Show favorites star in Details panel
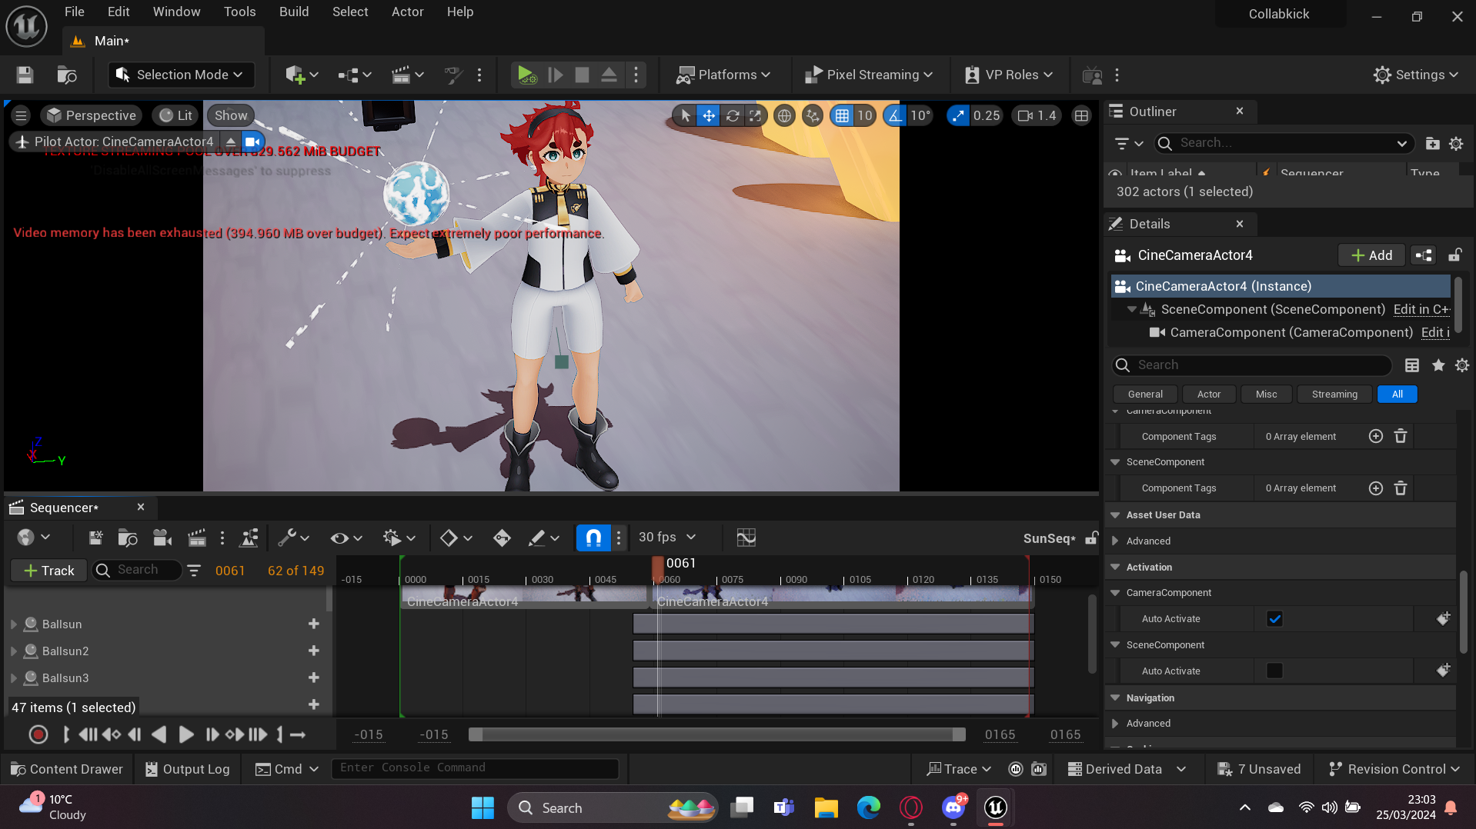This screenshot has width=1476, height=829. click(x=1438, y=365)
